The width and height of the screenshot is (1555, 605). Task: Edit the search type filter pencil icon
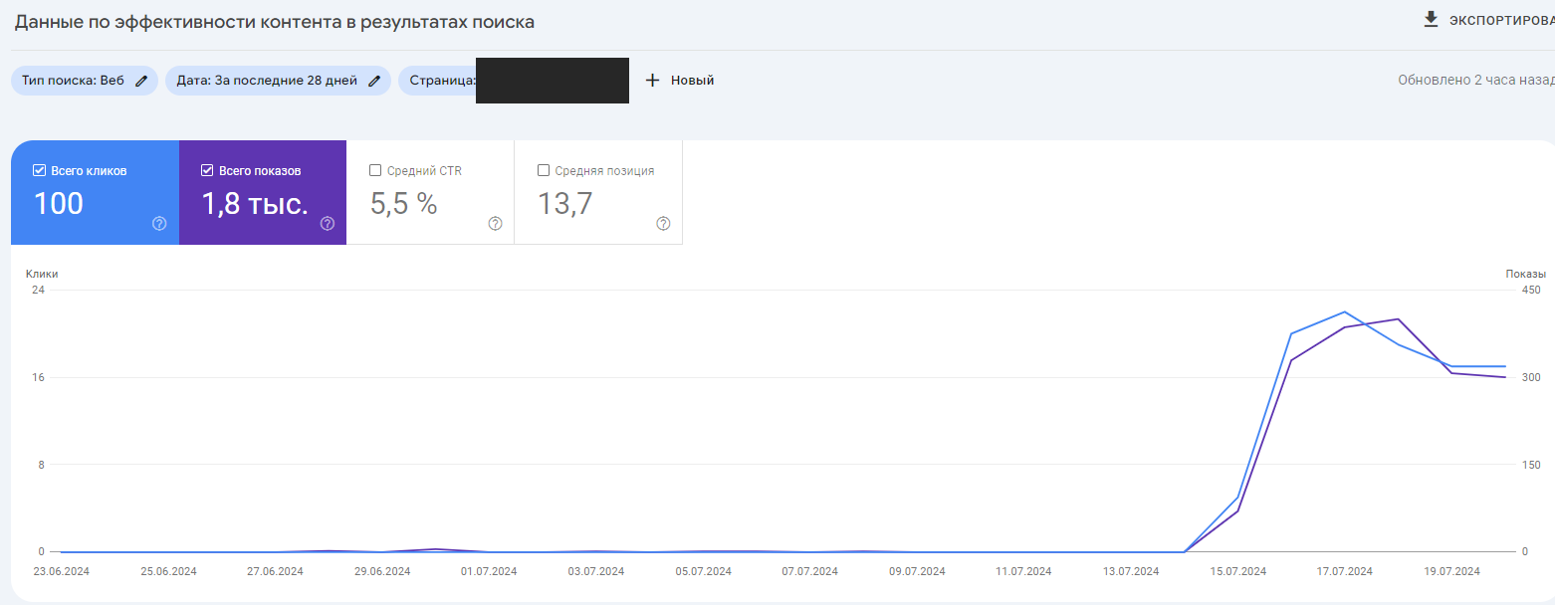pos(141,81)
